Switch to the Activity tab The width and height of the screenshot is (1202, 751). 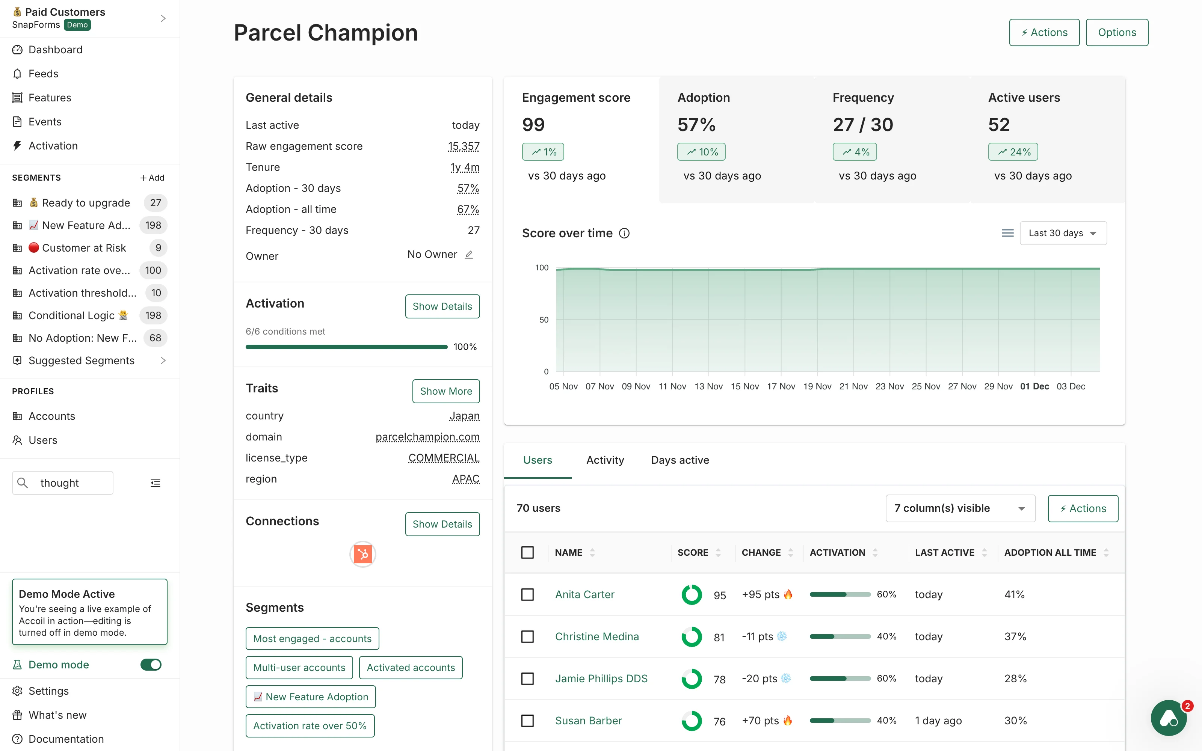(605, 460)
